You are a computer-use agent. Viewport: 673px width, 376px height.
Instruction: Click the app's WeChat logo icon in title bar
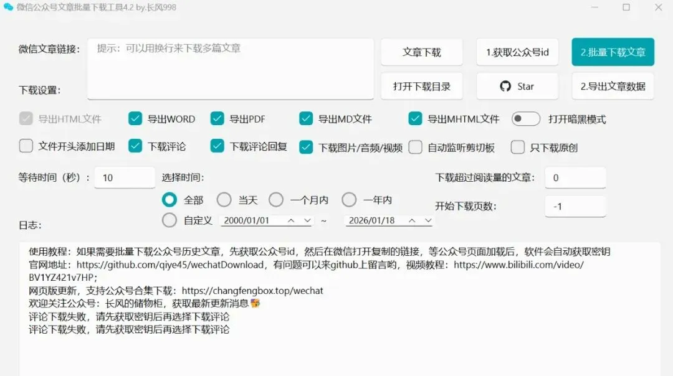click(8, 7)
